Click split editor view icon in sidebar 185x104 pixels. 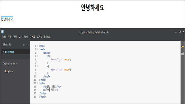coord(27,45)
